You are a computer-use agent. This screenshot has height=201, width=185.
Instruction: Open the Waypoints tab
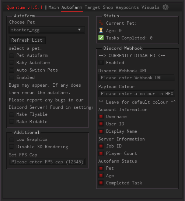click(127, 7)
